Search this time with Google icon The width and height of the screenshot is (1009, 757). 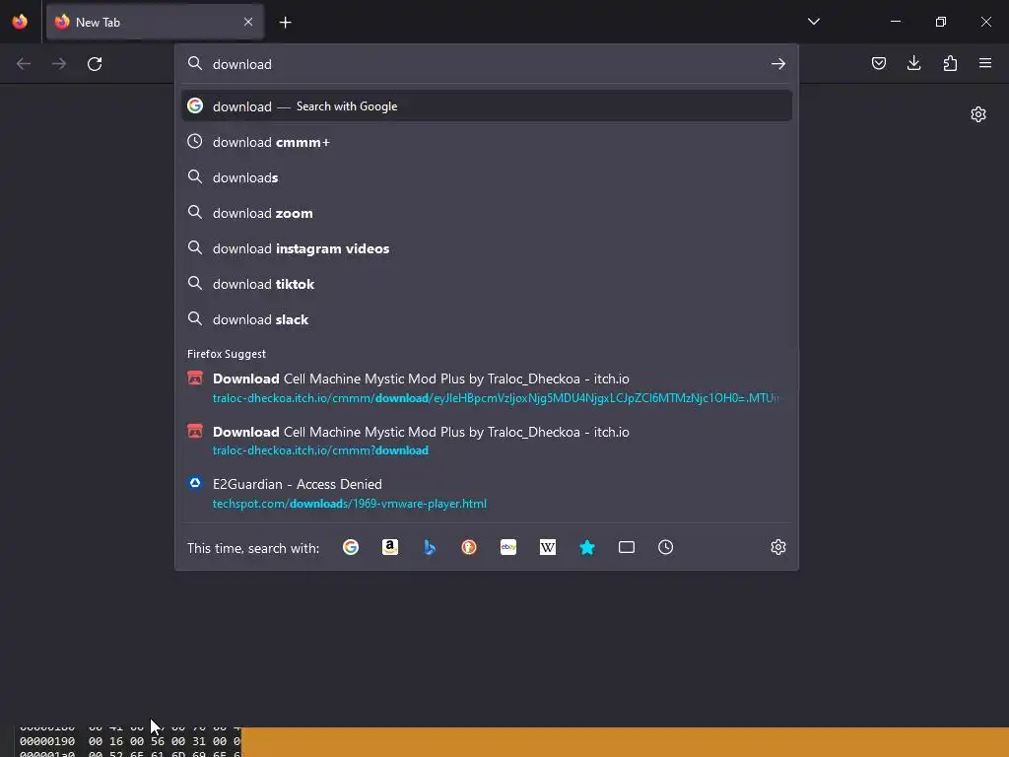click(x=351, y=547)
